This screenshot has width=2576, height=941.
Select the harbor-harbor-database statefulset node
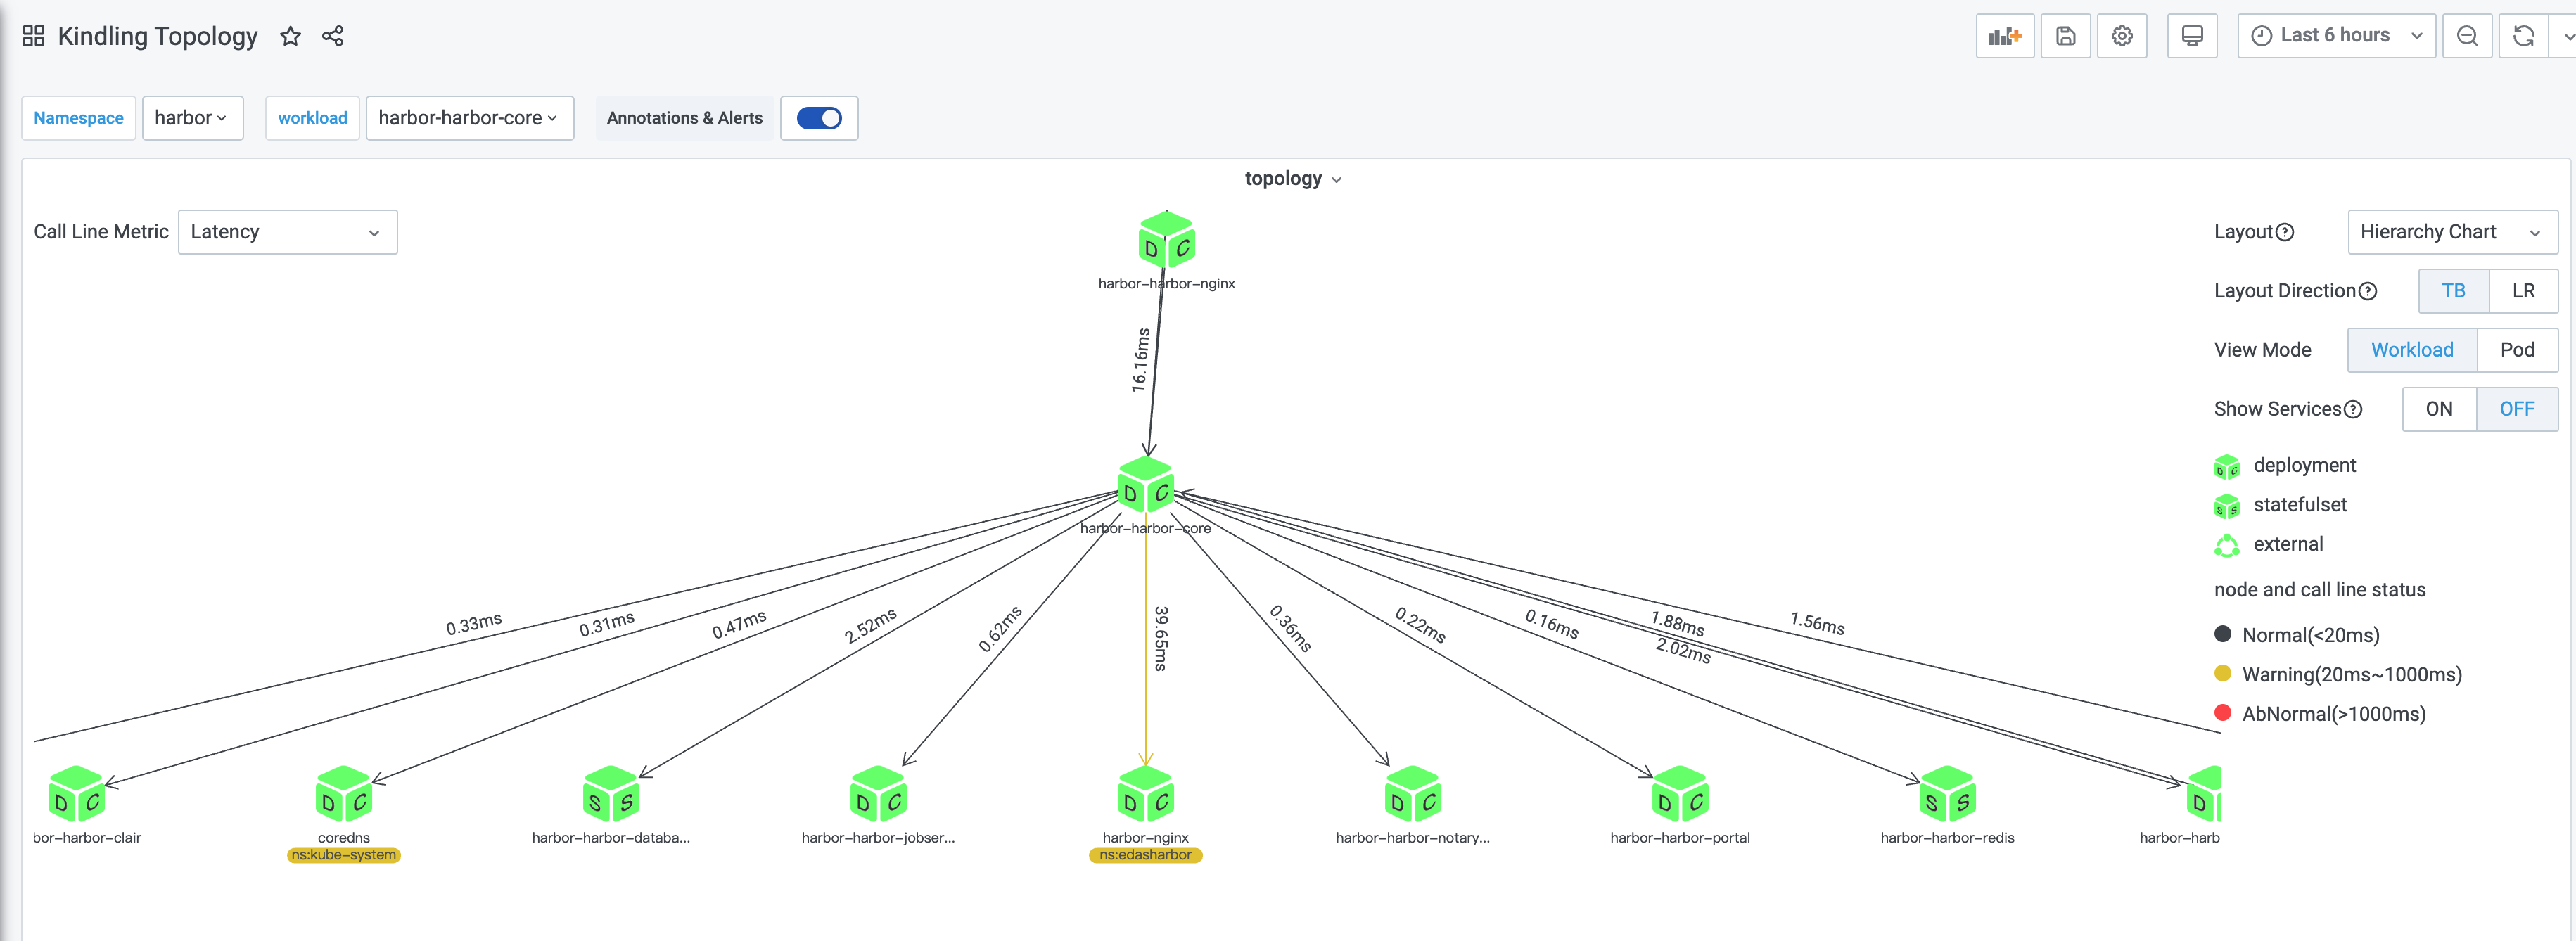point(611,794)
